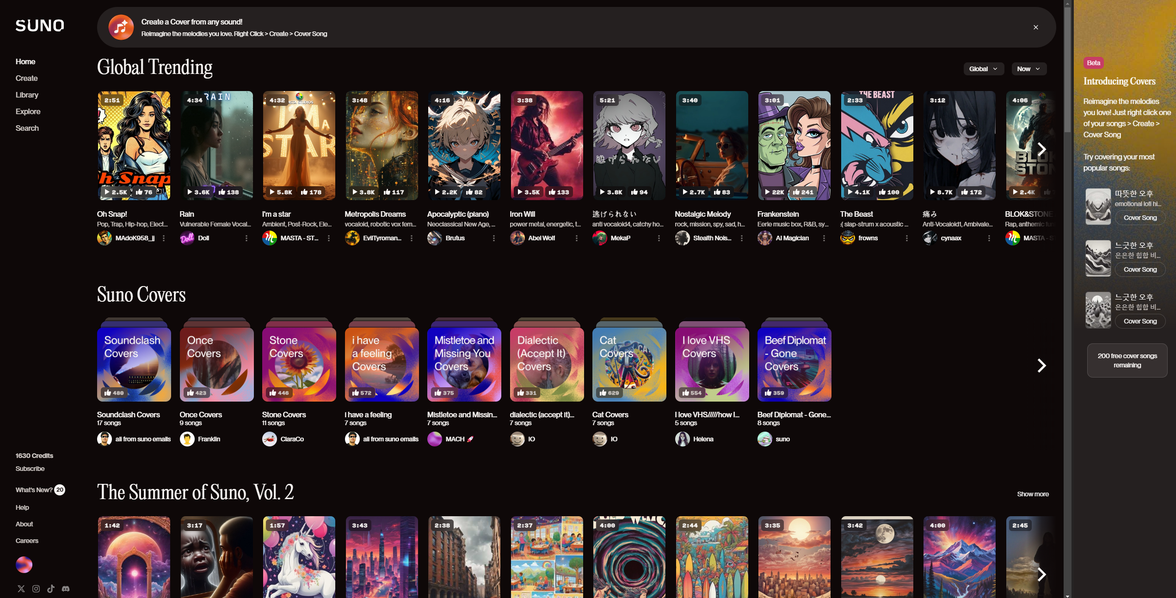Open more options for Nostalgic Melody

click(742, 238)
